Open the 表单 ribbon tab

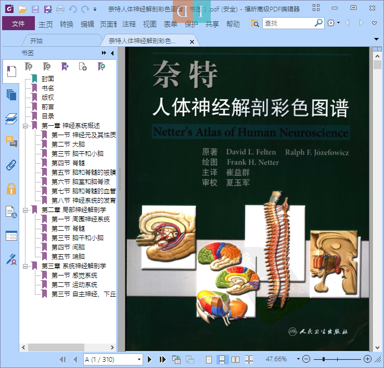[171, 24]
